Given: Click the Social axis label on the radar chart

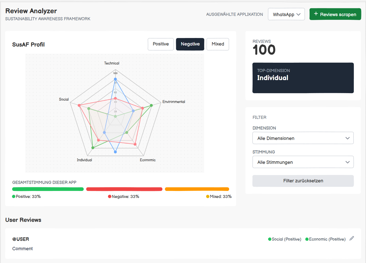Looking at the screenshot, I should point(64,99).
